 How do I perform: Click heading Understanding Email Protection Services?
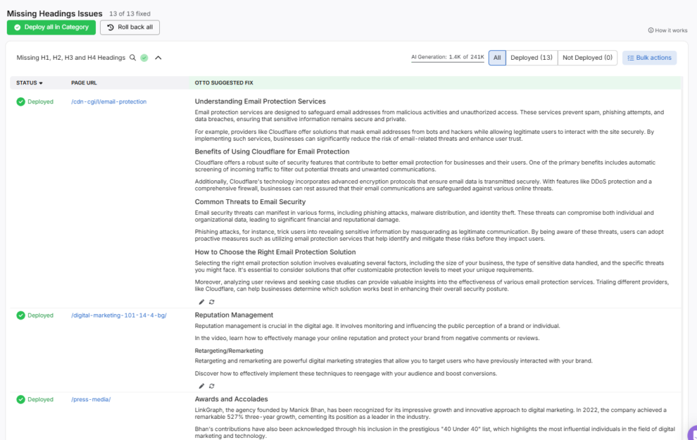pyautogui.click(x=260, y=101)
